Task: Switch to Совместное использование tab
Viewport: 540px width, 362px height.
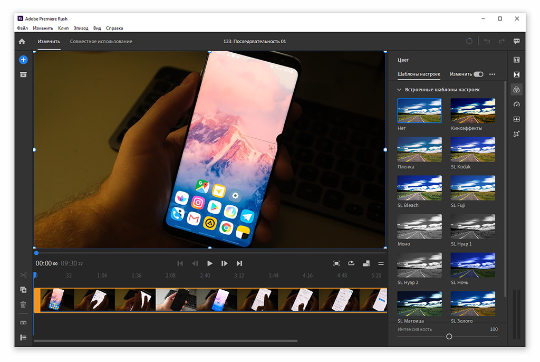Action: tap(101, 41)
